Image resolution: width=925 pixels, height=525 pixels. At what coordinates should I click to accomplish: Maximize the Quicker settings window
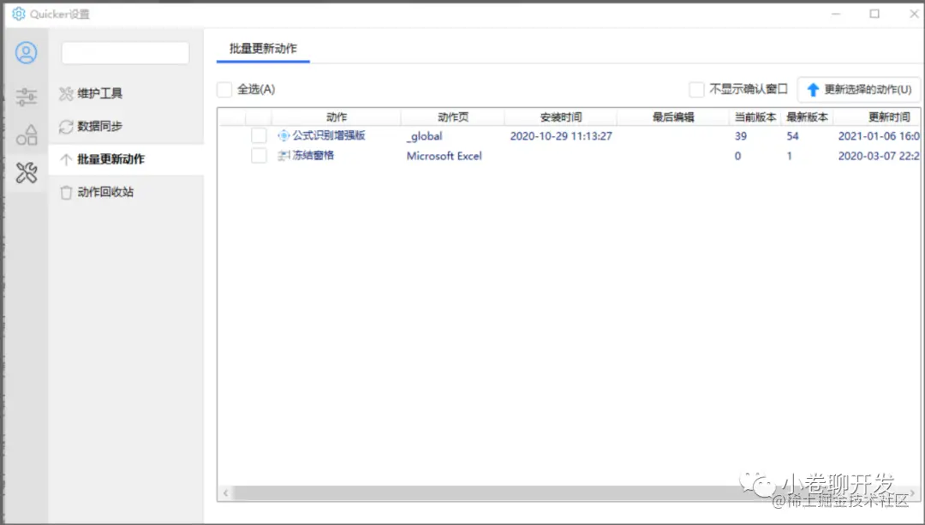click(874, 14)
